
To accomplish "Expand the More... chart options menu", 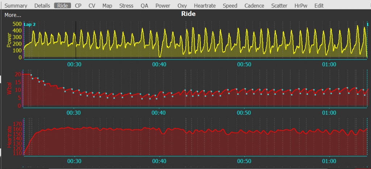I will [x=13, y=15].
